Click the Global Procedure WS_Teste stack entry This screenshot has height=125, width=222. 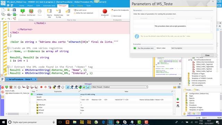[17, 93]
